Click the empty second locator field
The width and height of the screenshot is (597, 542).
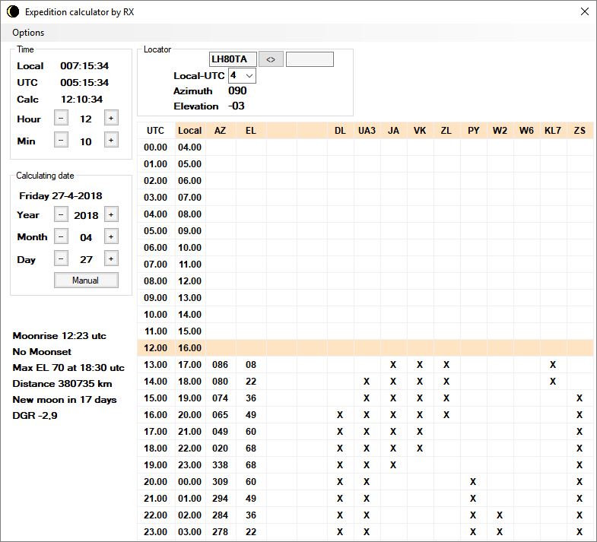310,59
